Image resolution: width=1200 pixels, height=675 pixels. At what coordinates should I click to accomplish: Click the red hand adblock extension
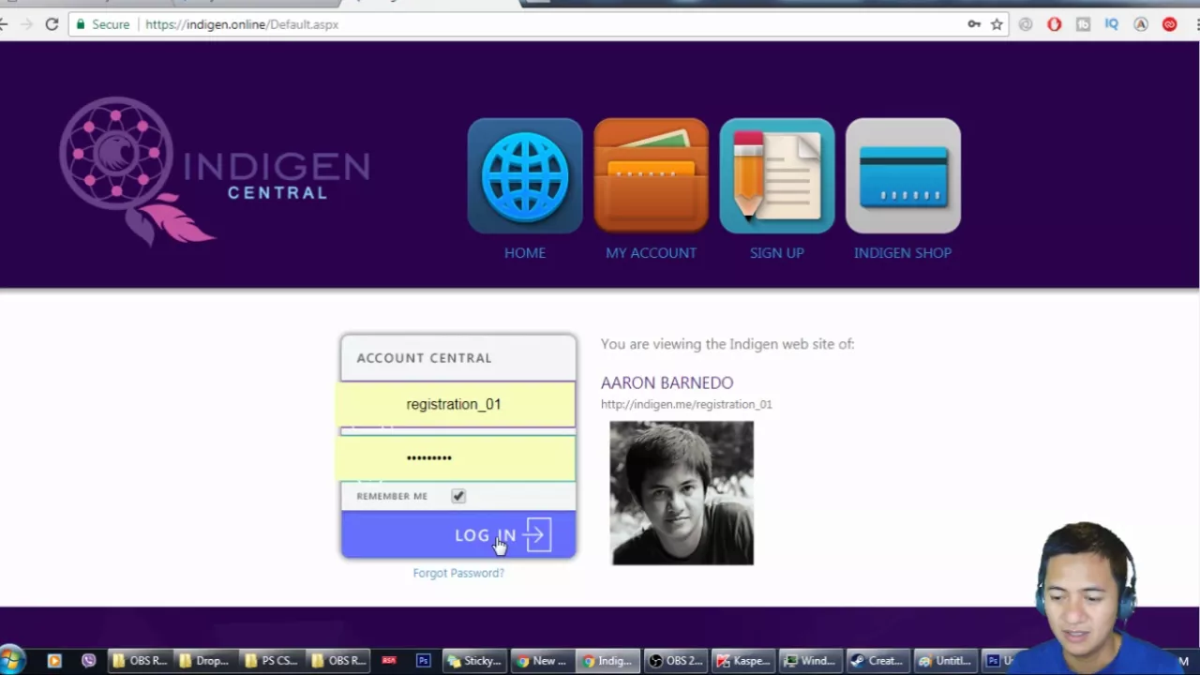click(x=1055, y=24)
